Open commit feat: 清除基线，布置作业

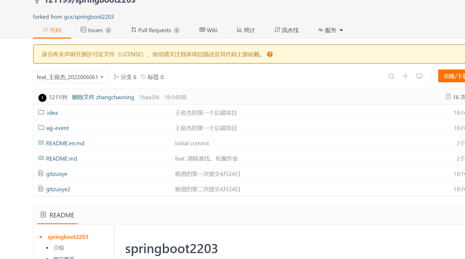[x=207, y=158]
